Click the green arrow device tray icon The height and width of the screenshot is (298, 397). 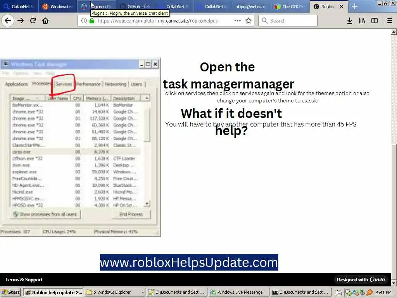(x=362, y=293)
